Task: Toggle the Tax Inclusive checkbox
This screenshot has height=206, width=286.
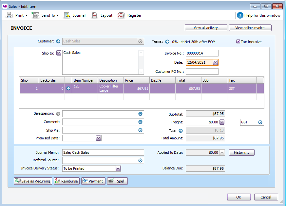Action: (238, 42)
